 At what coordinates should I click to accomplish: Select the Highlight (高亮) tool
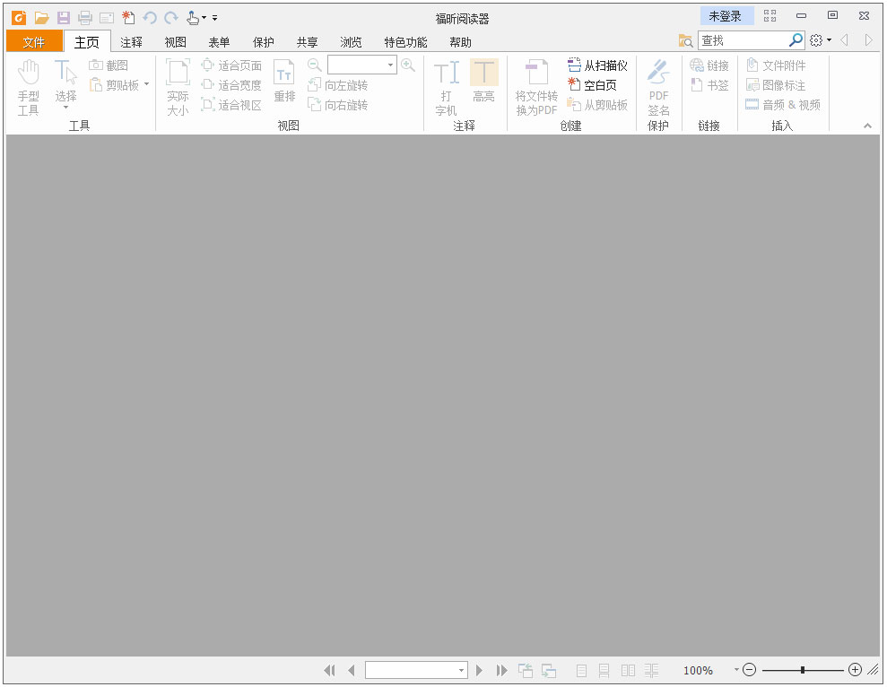point(484,85)
